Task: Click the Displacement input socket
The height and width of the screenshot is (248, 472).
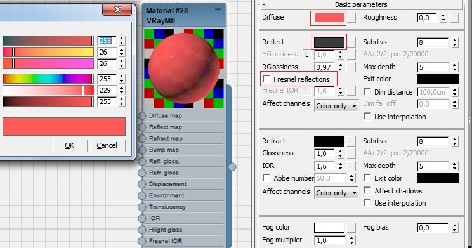Action: pos(141,184)
